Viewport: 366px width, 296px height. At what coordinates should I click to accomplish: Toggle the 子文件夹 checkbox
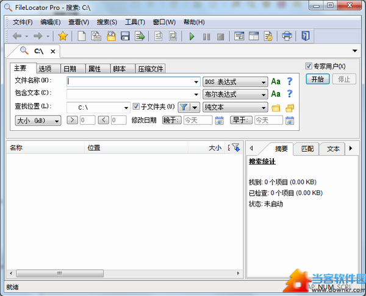point(136,107)
